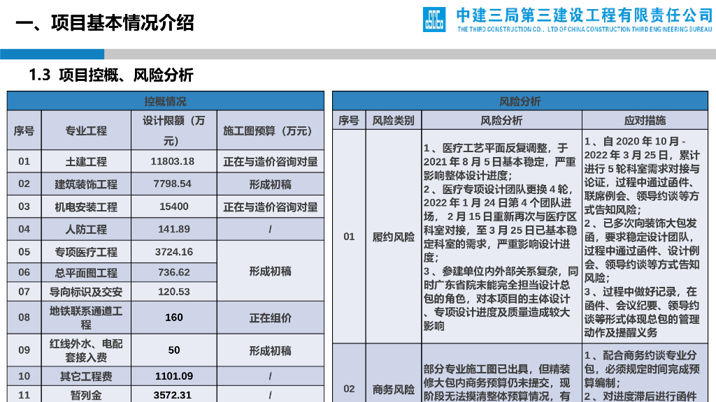Click the 人防工程 cell
This screenshot has width=716, height=402.
click(x=86, y=229)
